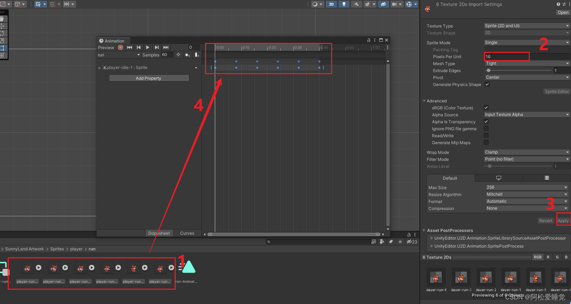Open Wrap Mode dropdown
The width and height of the screenshot is (571, 304).
[527, 152]
